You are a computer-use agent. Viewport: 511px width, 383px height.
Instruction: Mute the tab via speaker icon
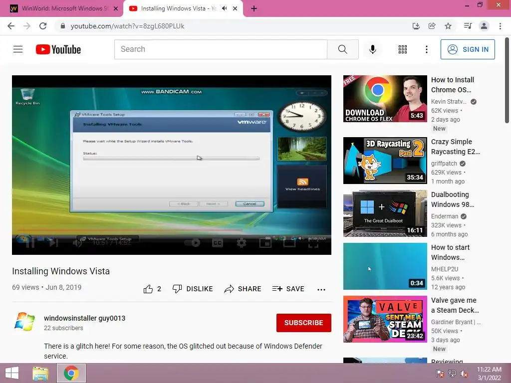coord(224,8)
